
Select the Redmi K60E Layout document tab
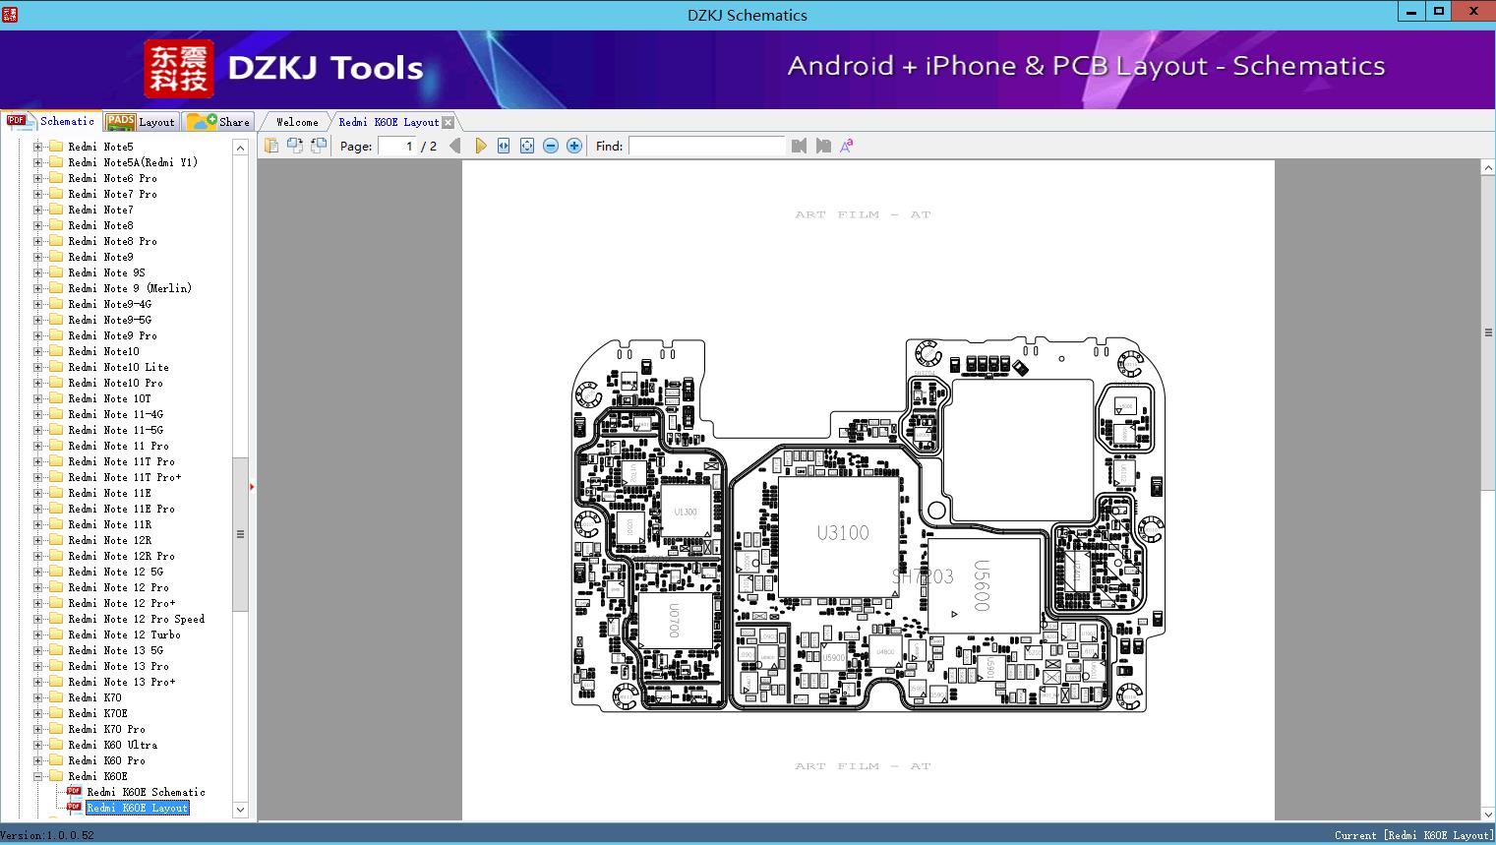389,122
